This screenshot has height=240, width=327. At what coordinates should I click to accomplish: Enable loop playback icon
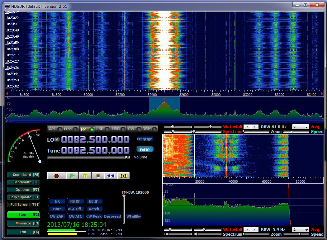point(123,176)
